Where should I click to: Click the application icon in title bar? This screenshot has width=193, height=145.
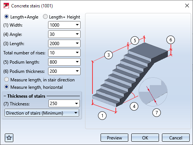(6, 6)
